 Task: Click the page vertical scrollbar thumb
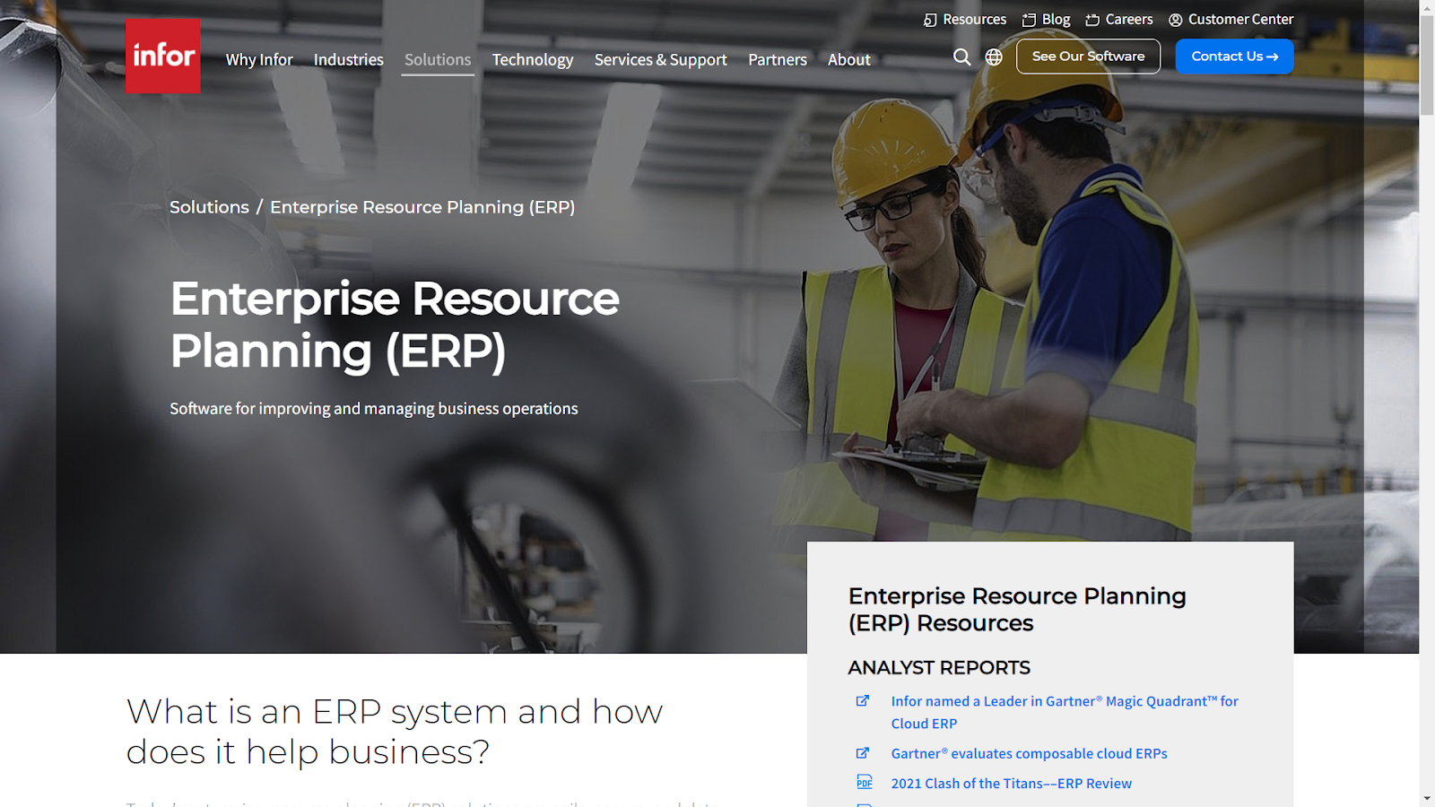click(1427, 65)
